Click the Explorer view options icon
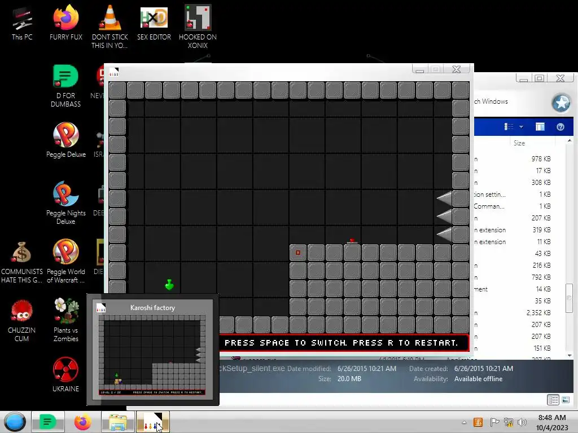 coord(509,127)
